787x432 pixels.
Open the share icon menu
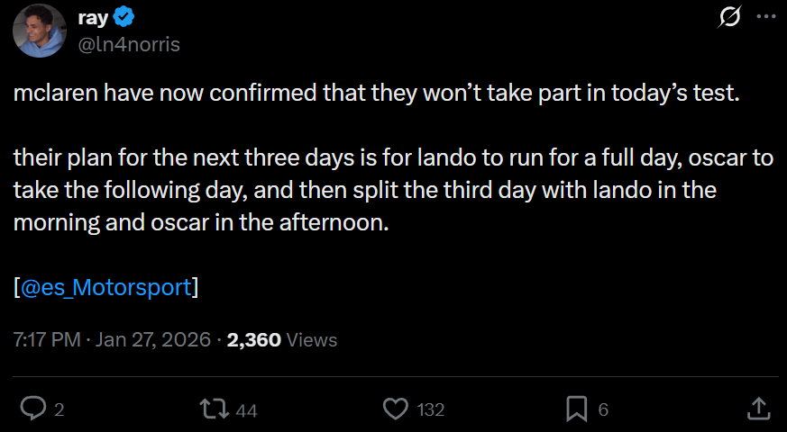tap(759, 409)
